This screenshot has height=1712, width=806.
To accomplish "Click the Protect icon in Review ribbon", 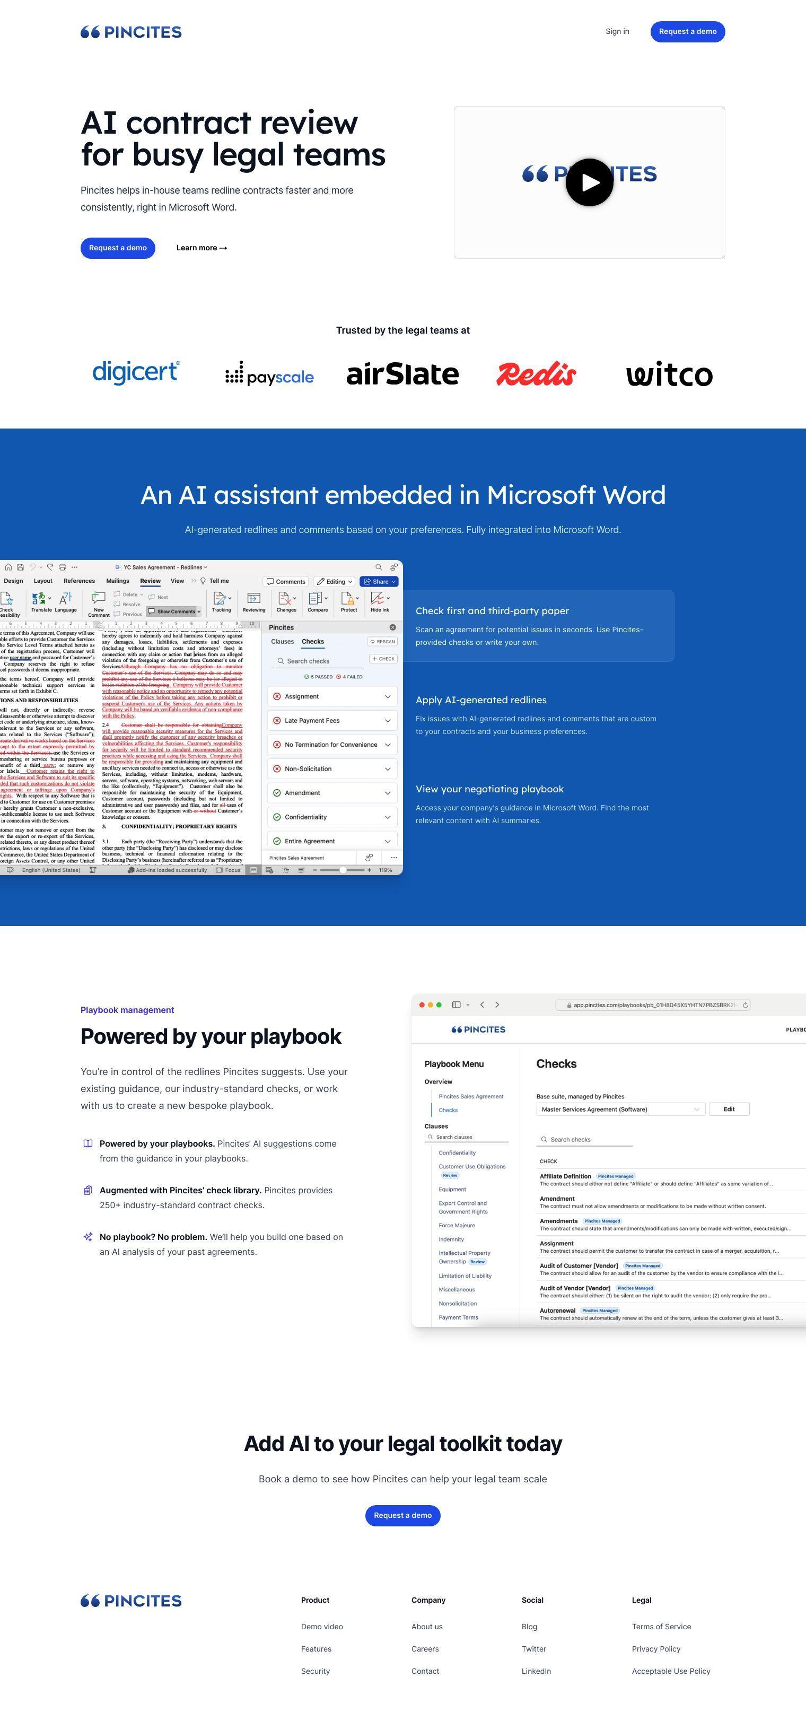I will pos(349,598).
